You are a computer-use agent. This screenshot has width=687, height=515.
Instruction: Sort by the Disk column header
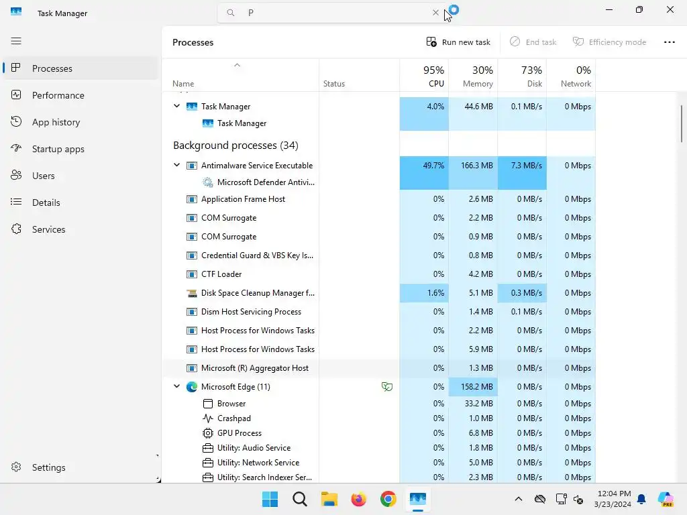click(522, 76)
